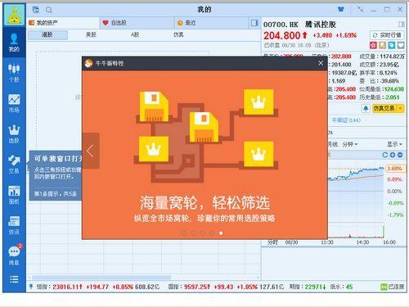Click the stock name 00700.HK 腾讯控股
The width and height of the screenshot is (409, 307).
coord(299,25)
